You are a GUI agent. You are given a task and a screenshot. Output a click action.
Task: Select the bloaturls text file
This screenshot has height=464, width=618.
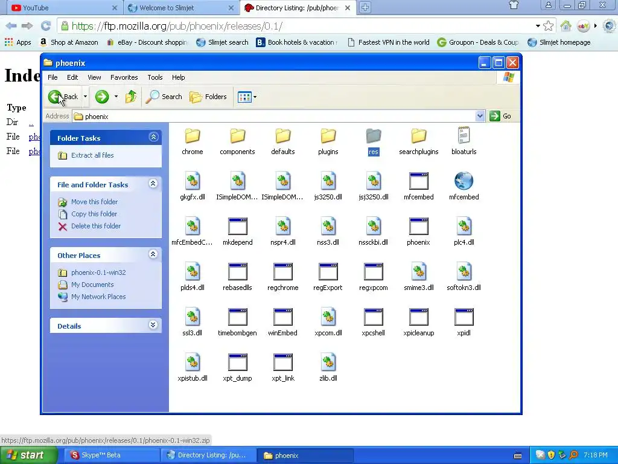point(464,141)
